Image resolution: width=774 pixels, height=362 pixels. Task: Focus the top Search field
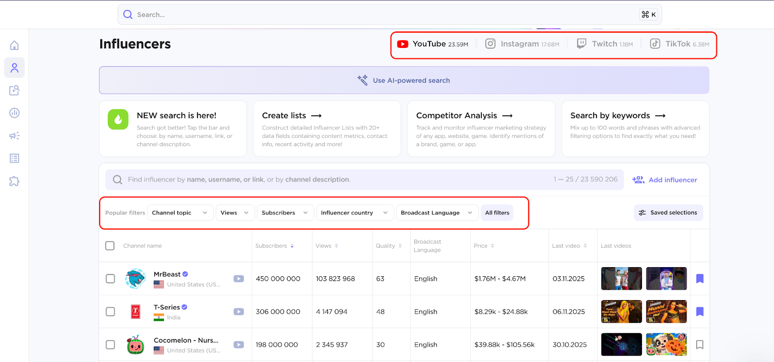[390, 15]
